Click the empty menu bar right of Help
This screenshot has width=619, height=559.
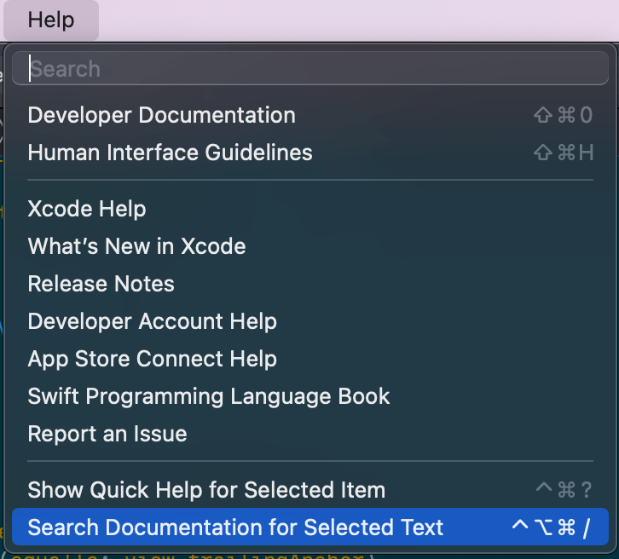click(x=358, y=20)
